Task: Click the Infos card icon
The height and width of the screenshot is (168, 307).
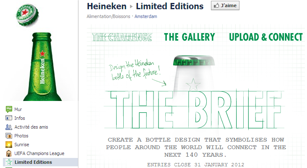Action: tap(9, 118)
